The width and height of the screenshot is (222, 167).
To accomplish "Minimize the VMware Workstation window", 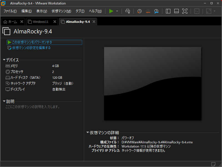I will coord(205,3).
